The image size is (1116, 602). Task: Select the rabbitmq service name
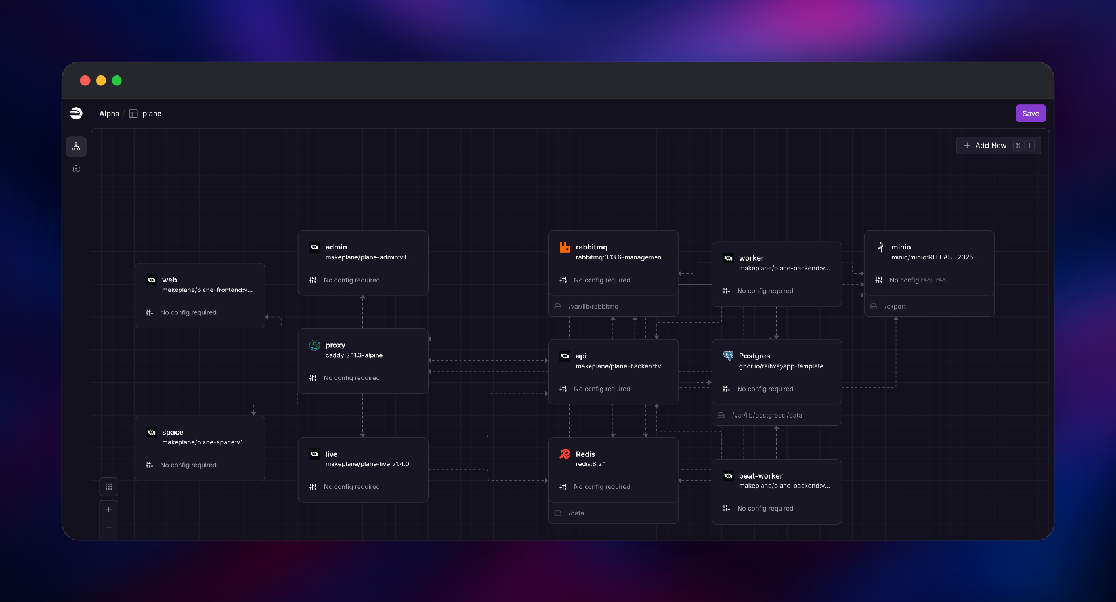591,247
